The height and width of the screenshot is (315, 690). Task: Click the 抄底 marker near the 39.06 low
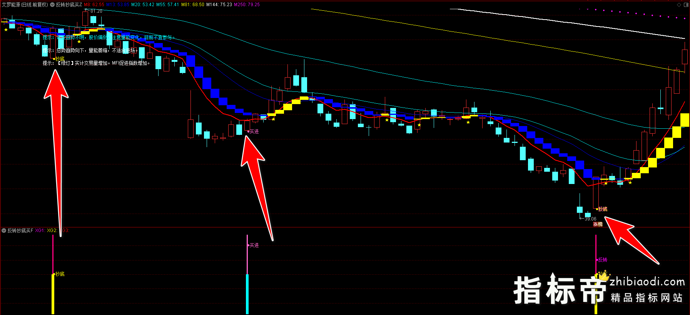[603, 209]
